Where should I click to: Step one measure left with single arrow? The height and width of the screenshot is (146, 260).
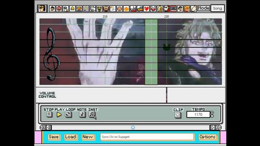49,127
